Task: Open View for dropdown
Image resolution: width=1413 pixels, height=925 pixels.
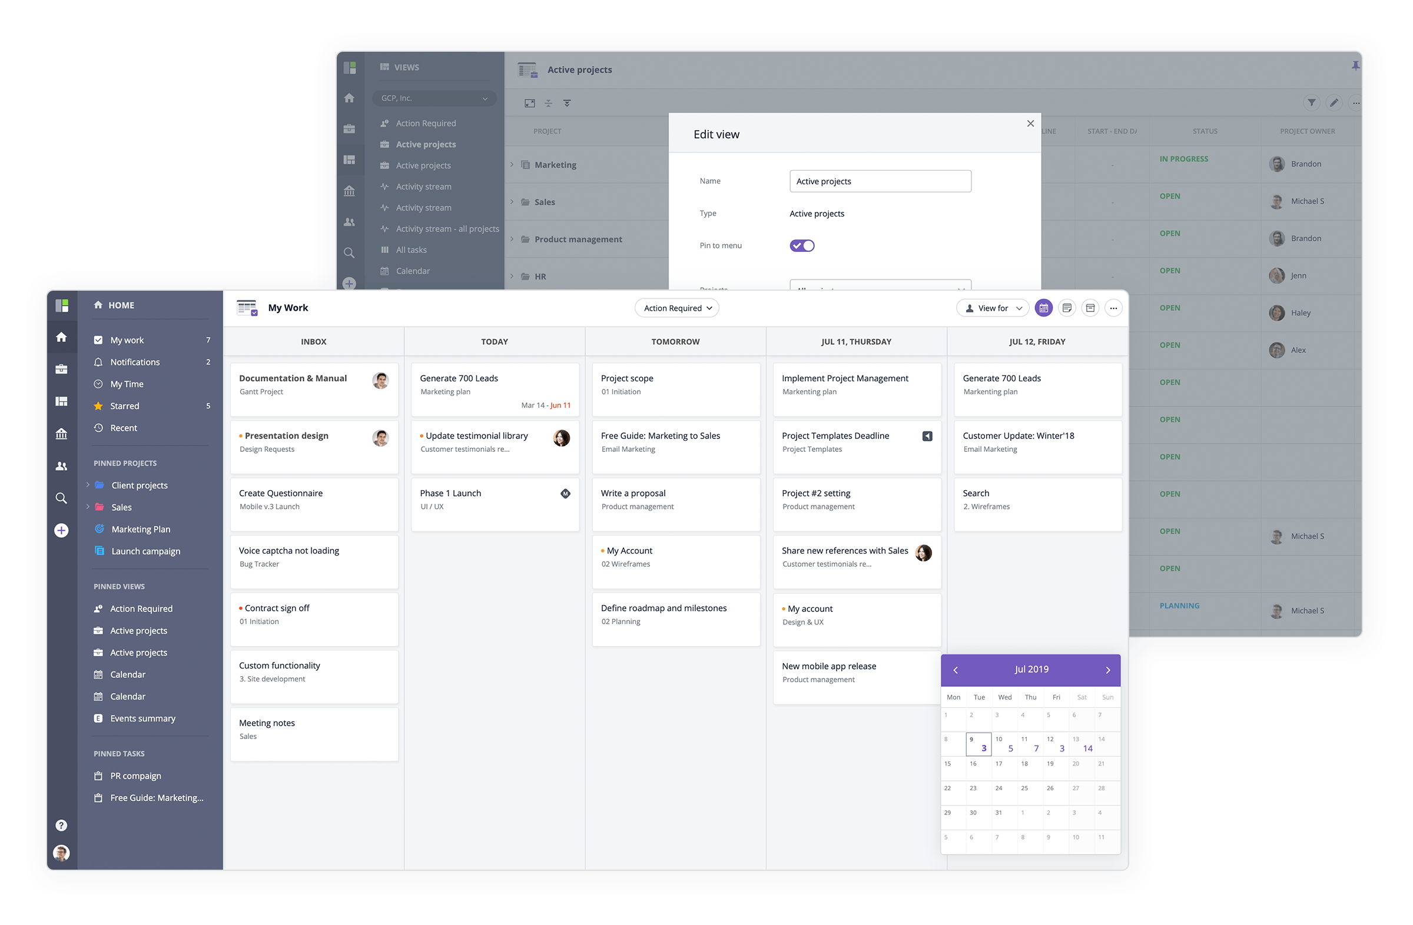Action: click(993, 308)
